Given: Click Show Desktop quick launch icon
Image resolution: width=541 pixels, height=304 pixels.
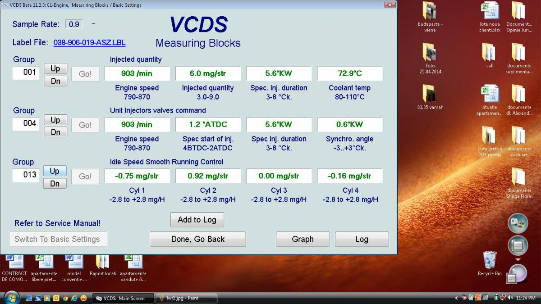Looking at the screenshot, I should (x=29, y=298).
